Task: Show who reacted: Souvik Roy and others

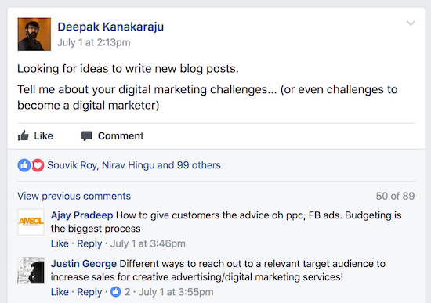Action: pyautogui.click(x=134, y=165)
